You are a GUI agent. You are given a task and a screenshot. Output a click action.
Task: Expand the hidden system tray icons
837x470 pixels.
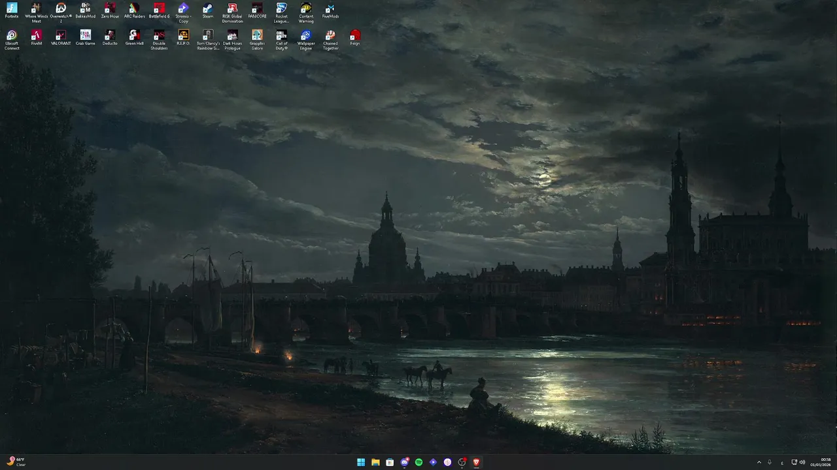(759, 462)
